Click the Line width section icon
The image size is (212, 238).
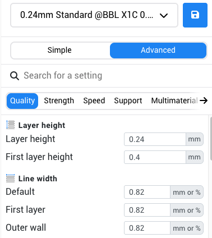(x=10, y=178)
